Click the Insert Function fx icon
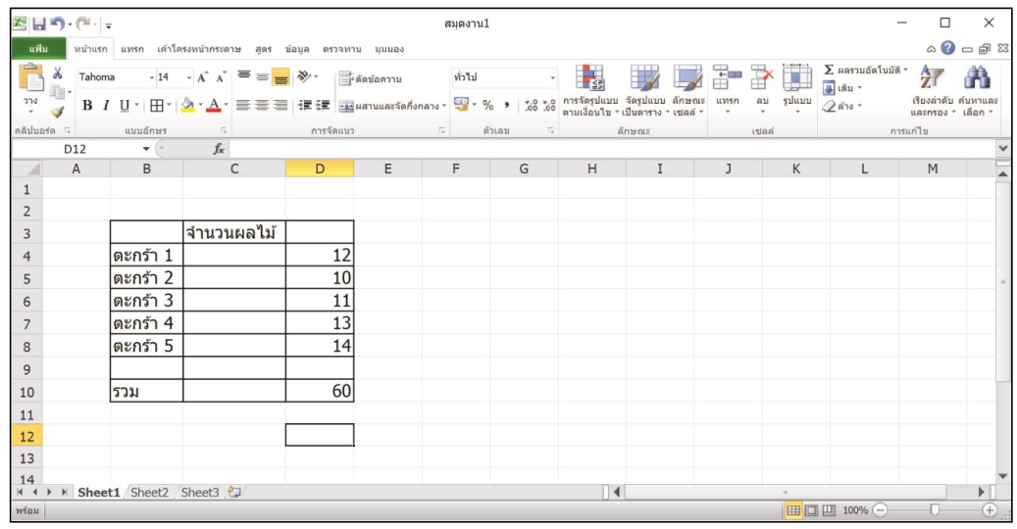Viewport: 1017px width, 529px height. click(x=220, y=149)
